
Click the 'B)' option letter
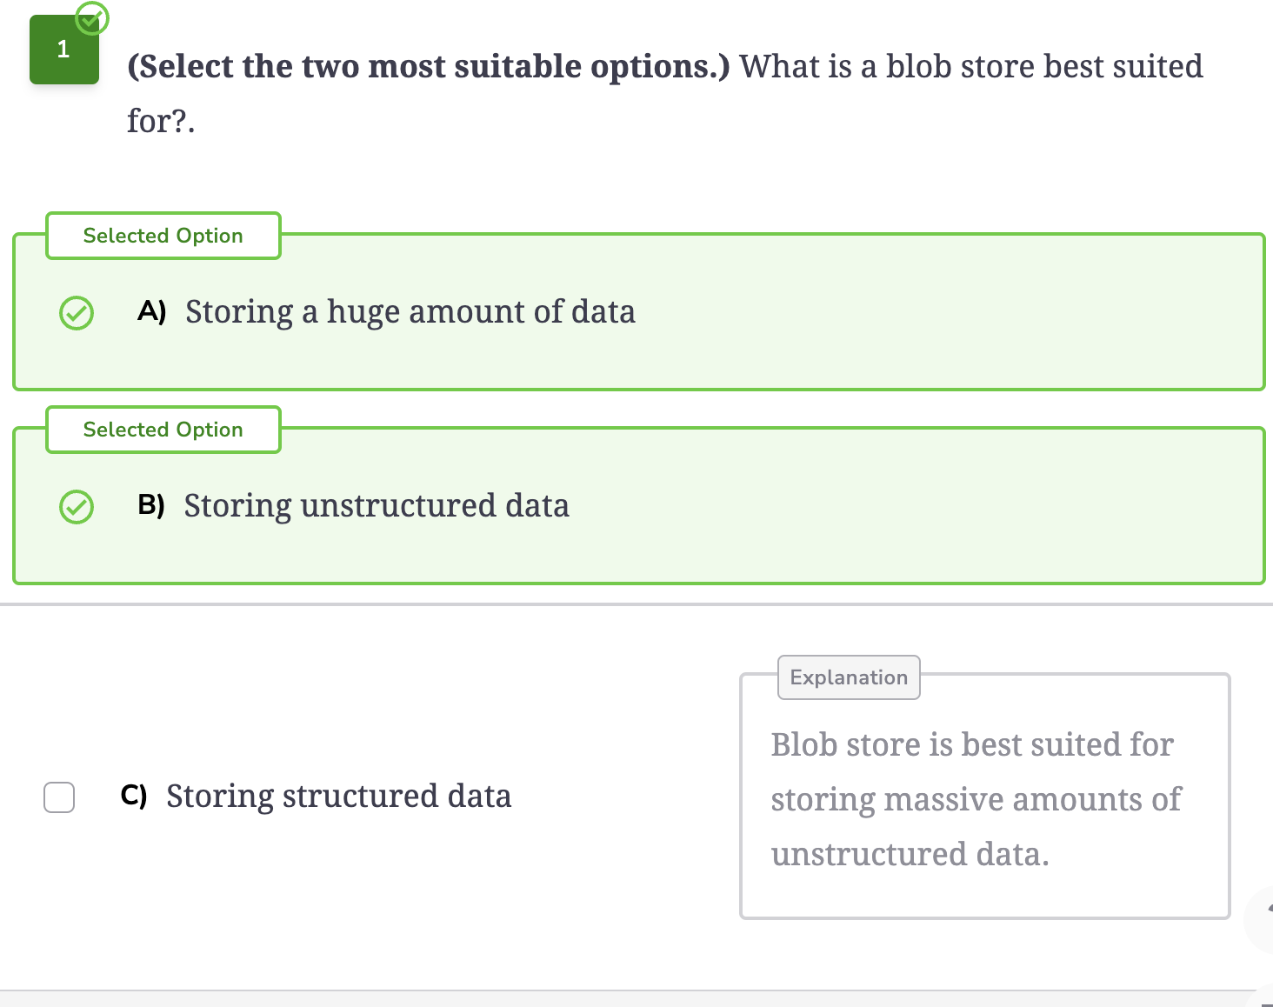(x=151, y=504)
